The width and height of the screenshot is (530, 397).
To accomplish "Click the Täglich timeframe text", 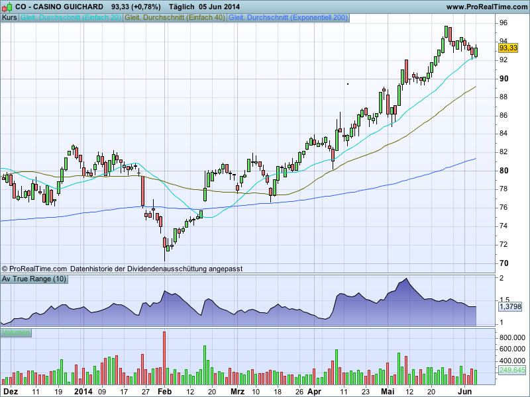I will click(182, 7).
